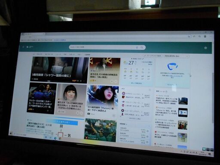Open the woman portrait article card
Viewport: 220px width, 165px height.
point(71,100)
